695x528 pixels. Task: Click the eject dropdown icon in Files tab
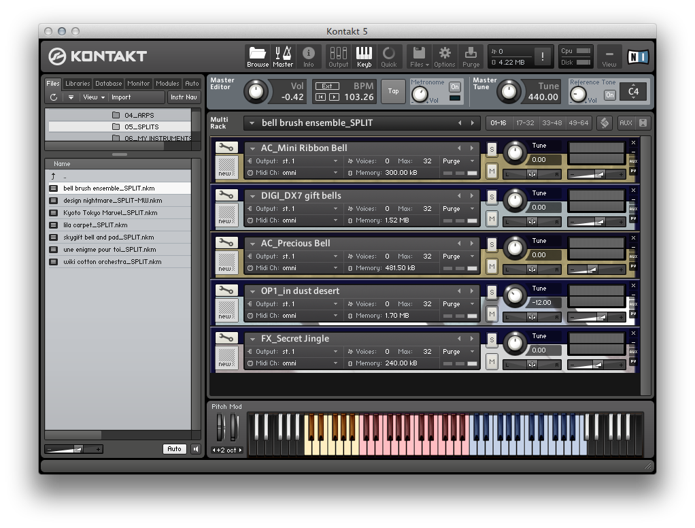(x=71, y=97)
